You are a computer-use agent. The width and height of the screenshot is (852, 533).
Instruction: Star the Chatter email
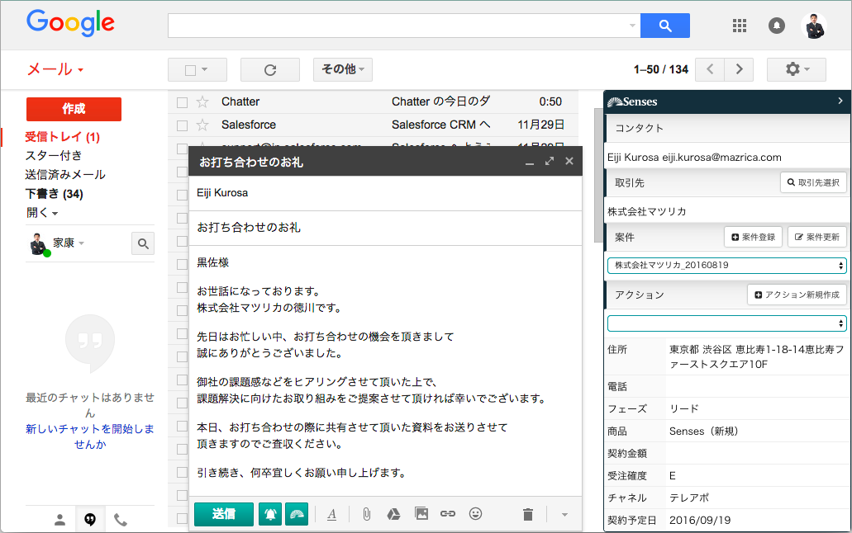(202, 101)
